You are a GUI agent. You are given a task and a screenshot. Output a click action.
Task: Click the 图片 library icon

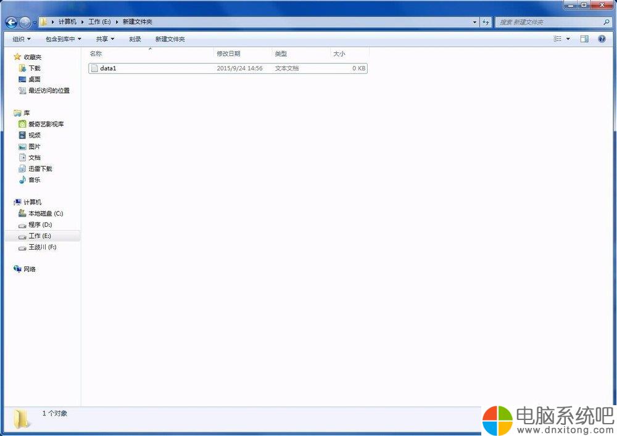point(22,147)
